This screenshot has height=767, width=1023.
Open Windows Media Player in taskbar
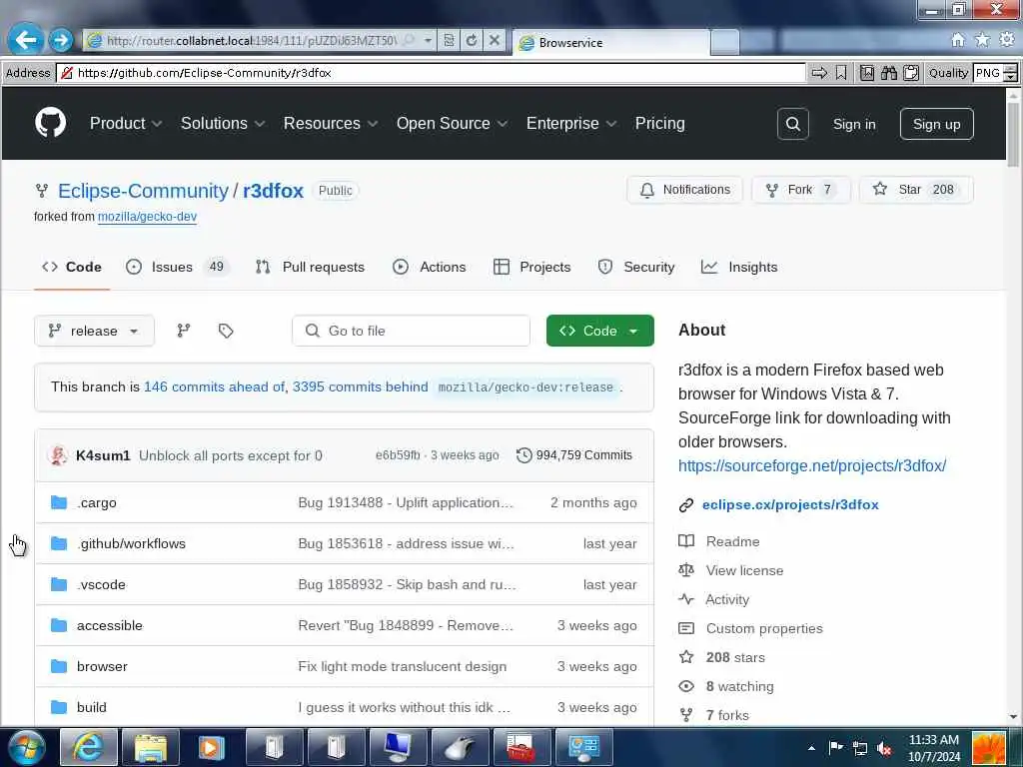(x=212, y=747)
